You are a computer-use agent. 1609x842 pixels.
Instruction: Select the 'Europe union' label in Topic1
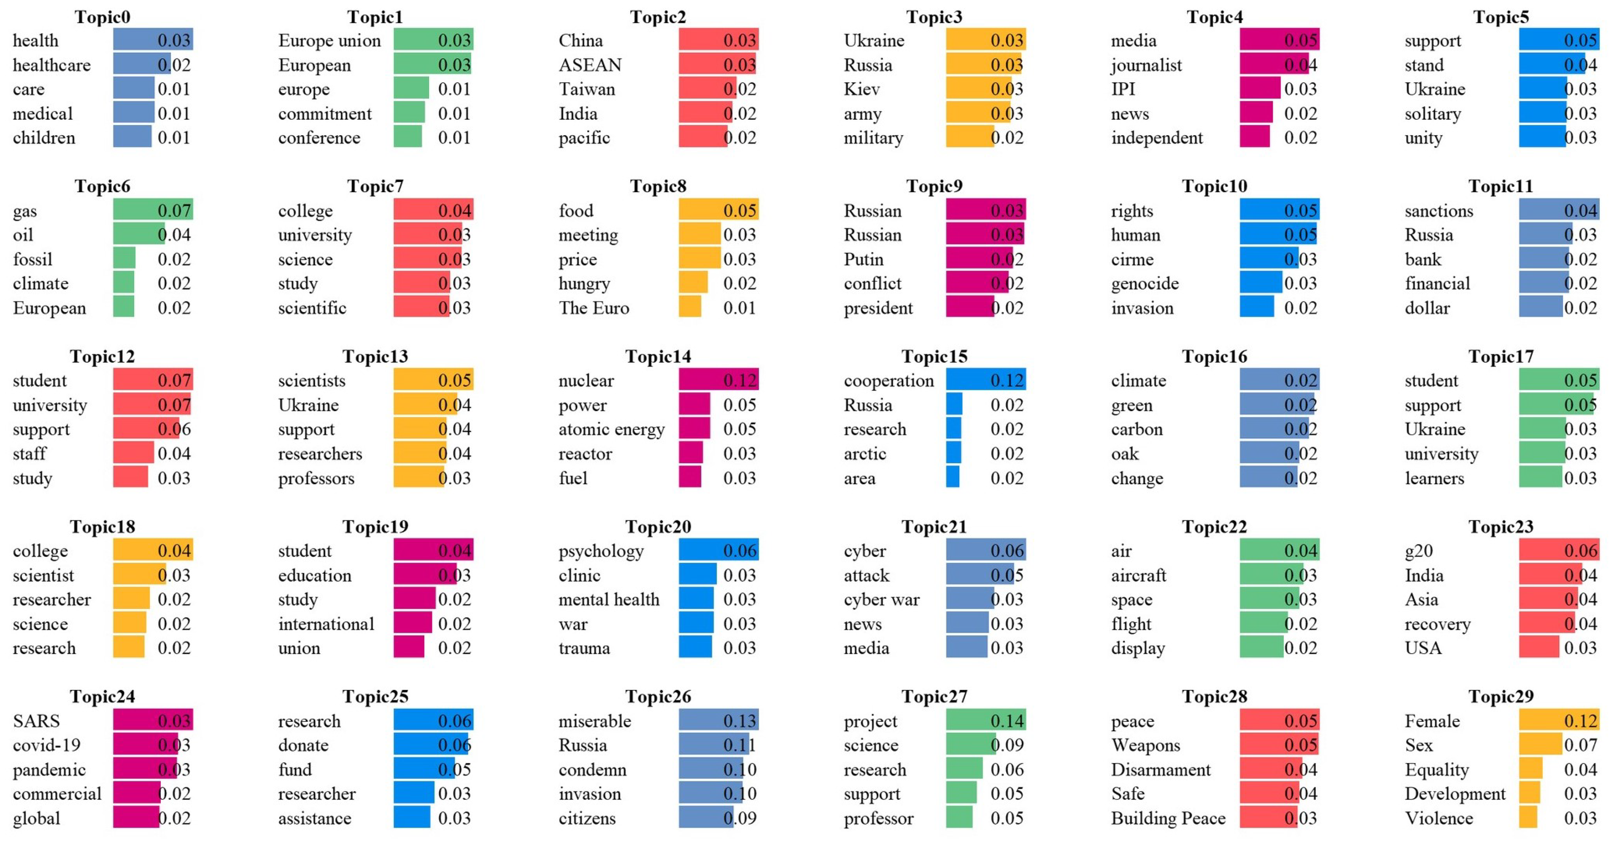click(329, 40)
